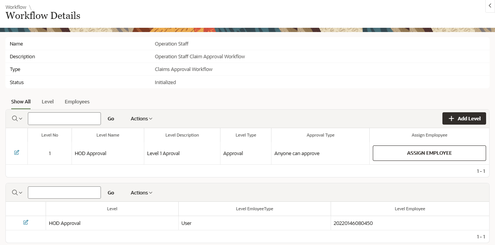
Task: Select the Show All tab
Action: pos(21,102)
